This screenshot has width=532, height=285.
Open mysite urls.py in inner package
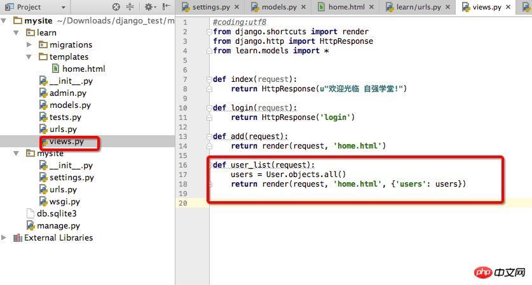tap(63, 189)
